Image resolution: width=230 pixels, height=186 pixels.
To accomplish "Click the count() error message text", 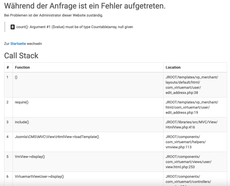I will [75, 27].
